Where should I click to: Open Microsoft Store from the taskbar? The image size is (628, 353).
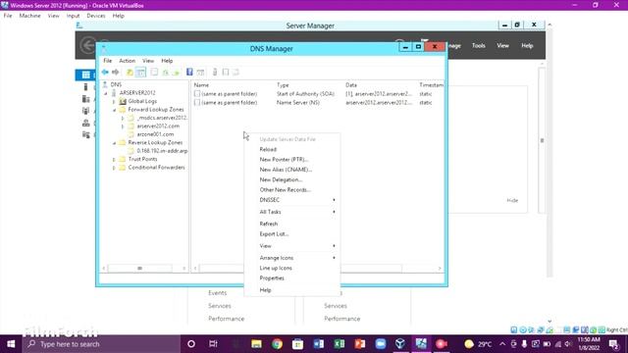click(297, 344)
